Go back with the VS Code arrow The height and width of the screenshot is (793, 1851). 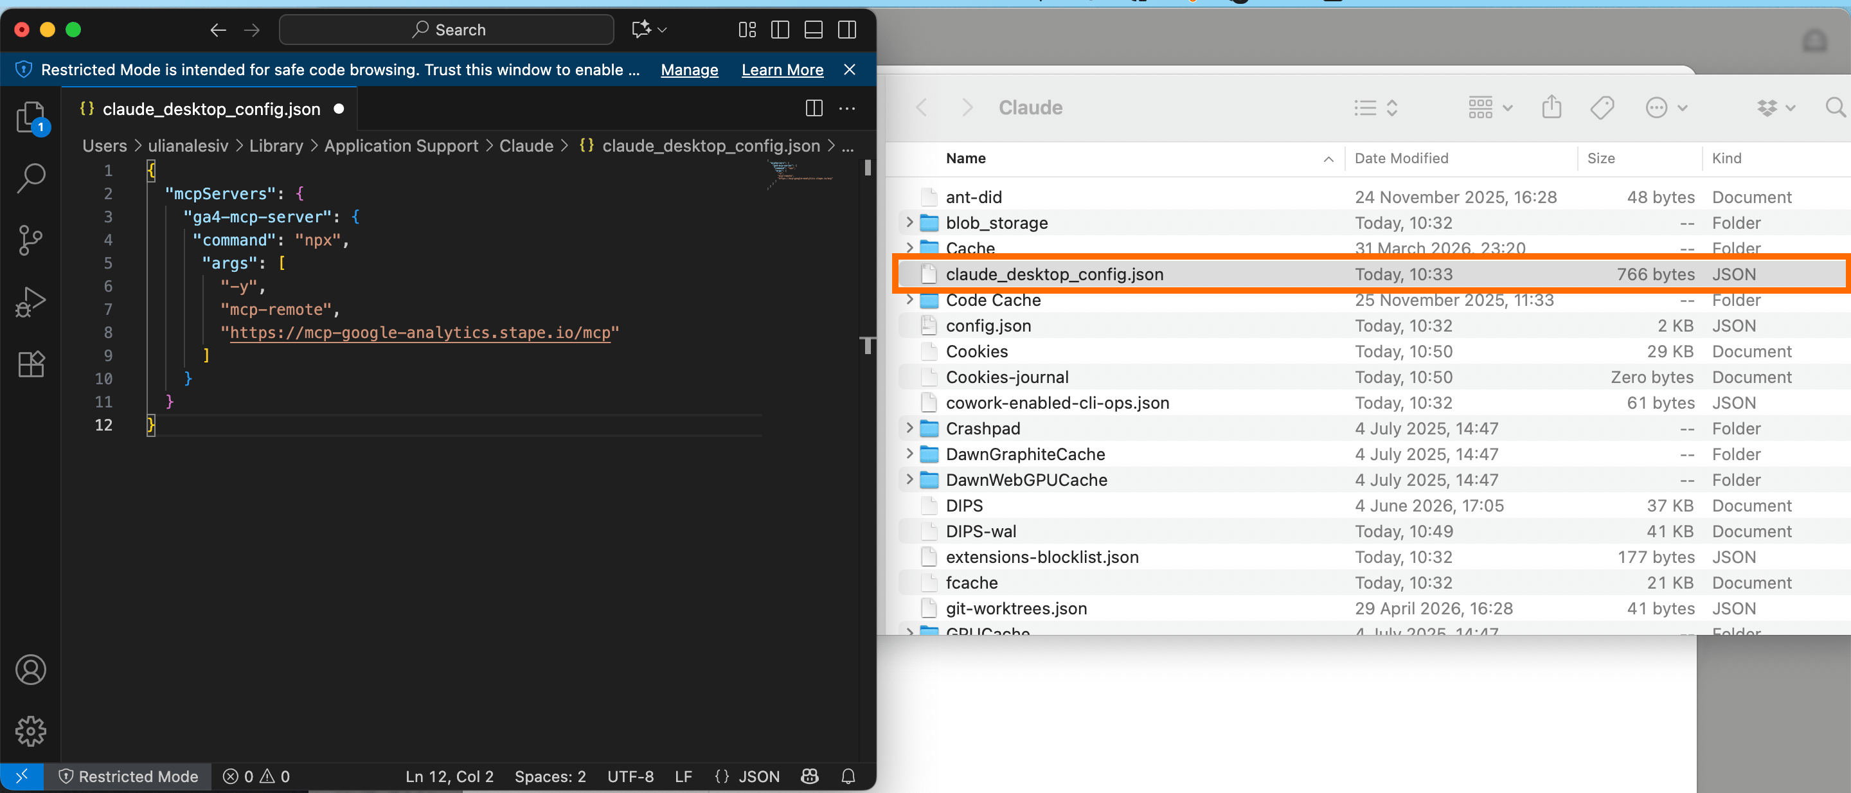[x=219, y=30]
